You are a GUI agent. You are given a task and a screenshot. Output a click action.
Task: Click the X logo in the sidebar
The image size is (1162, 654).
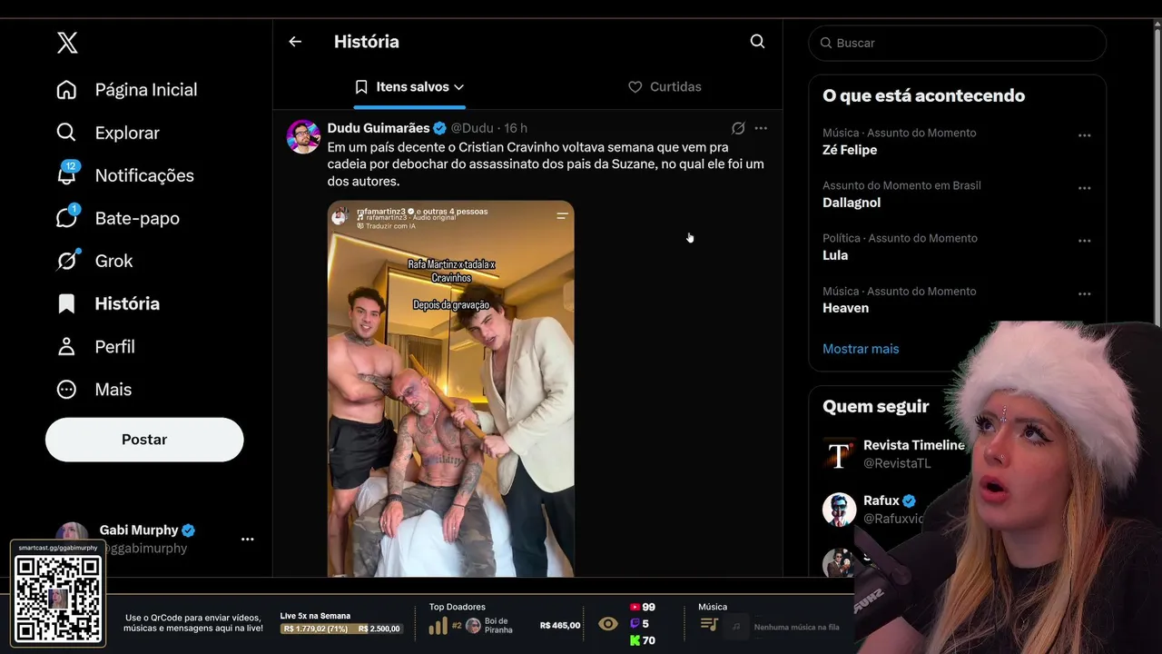67,42
